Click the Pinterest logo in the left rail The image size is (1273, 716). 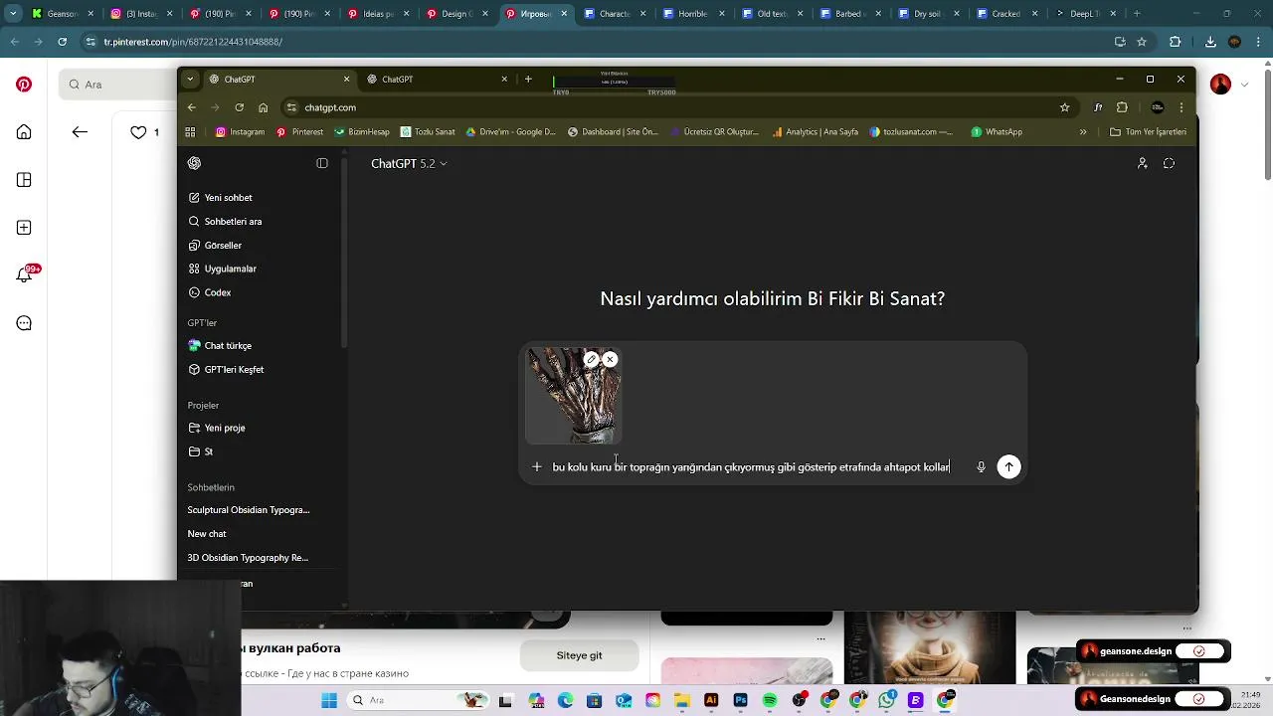pyautogui.click(x=24, y=85)
